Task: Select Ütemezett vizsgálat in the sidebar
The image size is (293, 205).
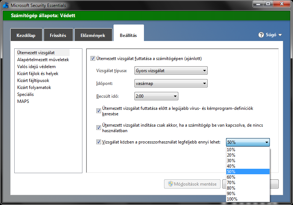Action: [43, 53]
